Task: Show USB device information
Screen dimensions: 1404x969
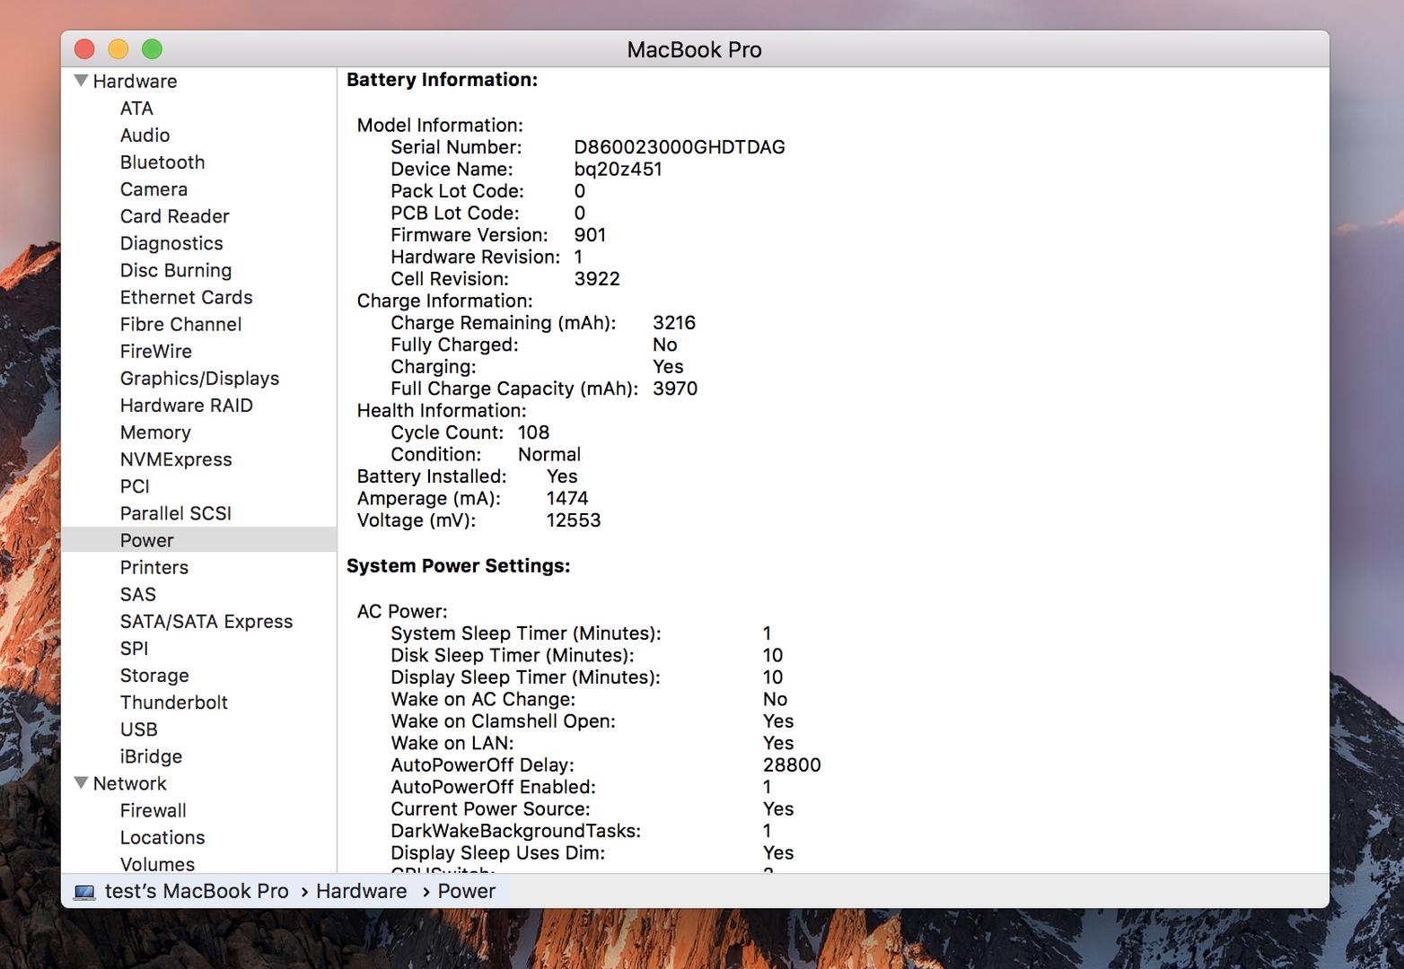Action: click(139, 729)
